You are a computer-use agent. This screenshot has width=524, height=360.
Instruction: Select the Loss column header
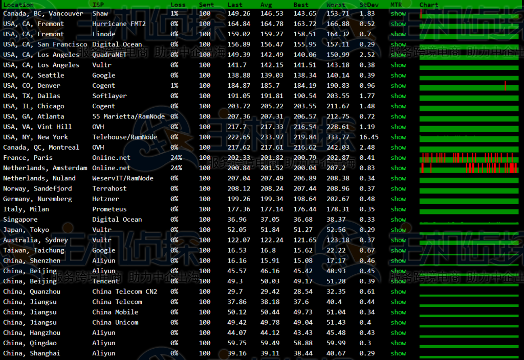pyautogui.click(x=178, y=5)
